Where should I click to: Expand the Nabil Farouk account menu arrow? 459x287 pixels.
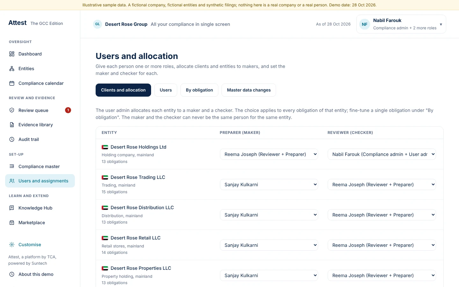pyautogui.click(x=441, y=24)
